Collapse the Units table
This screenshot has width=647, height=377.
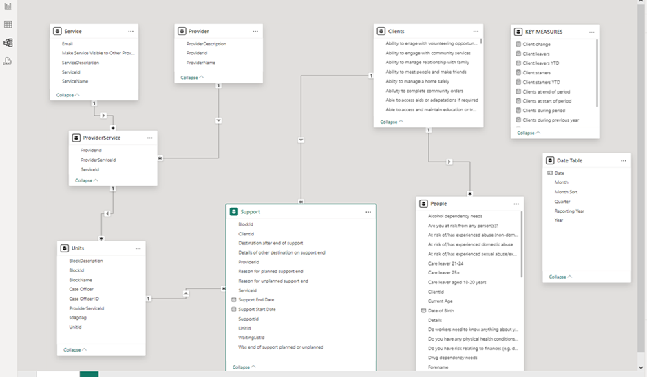tap(75, 349)
